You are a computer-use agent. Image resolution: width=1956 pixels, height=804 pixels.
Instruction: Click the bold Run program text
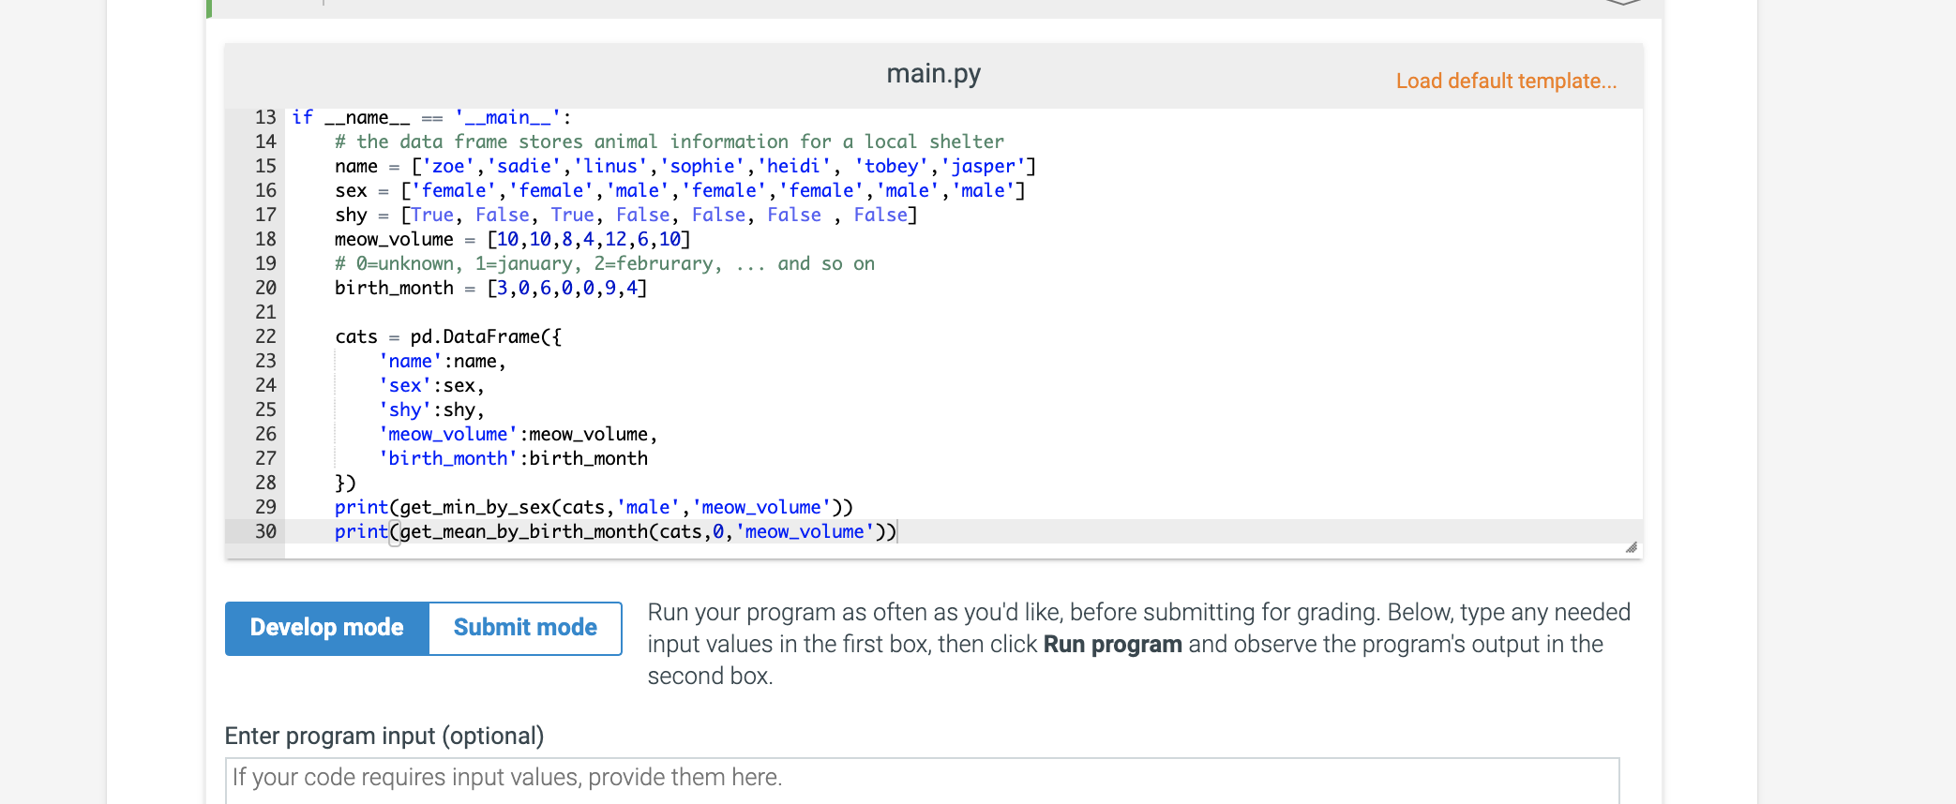click(1112, 645)
